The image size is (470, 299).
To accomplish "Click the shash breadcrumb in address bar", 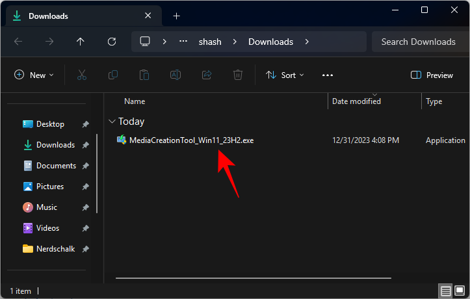I will pyautogui.click(x=211, y=42).
